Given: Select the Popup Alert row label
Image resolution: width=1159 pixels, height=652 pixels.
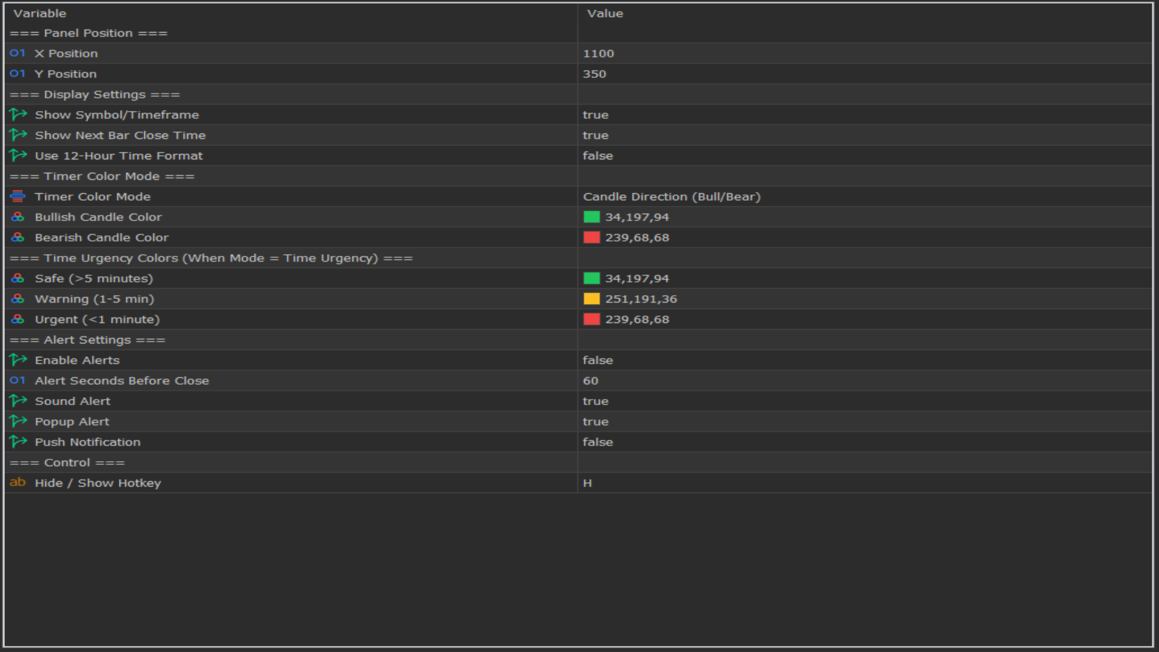Looking at the screenshot, I should (x=72, y=422).
